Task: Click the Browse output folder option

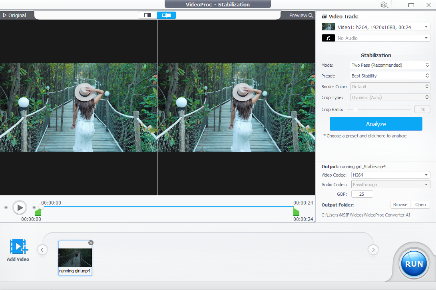Action: coord(400,204)
